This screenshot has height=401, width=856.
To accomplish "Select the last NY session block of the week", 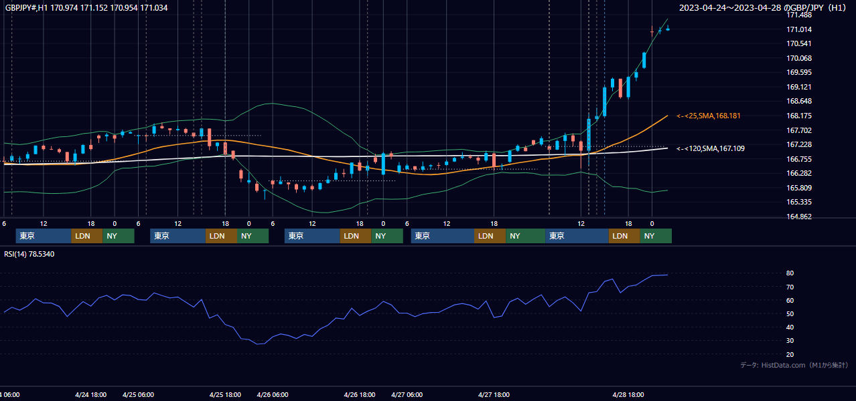I will pyautogui.click(x=656, y=236).
